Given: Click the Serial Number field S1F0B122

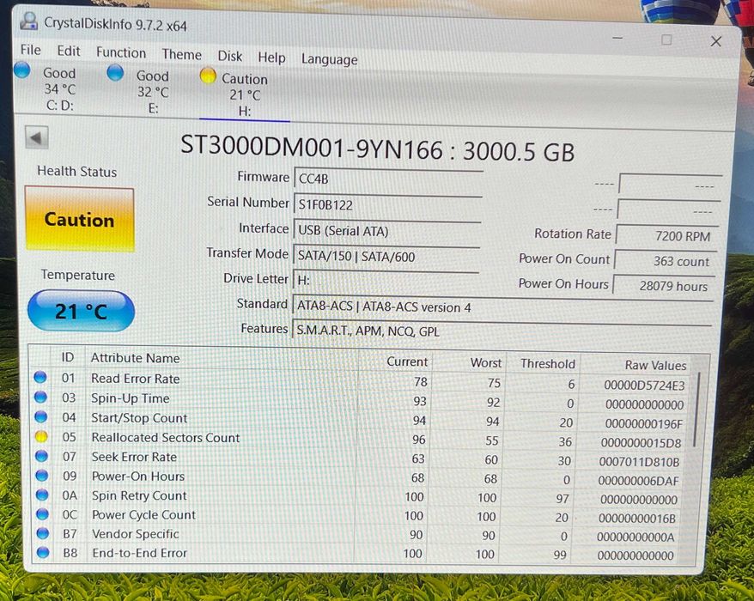Looking at the screenshot, I should coord(387,206).
